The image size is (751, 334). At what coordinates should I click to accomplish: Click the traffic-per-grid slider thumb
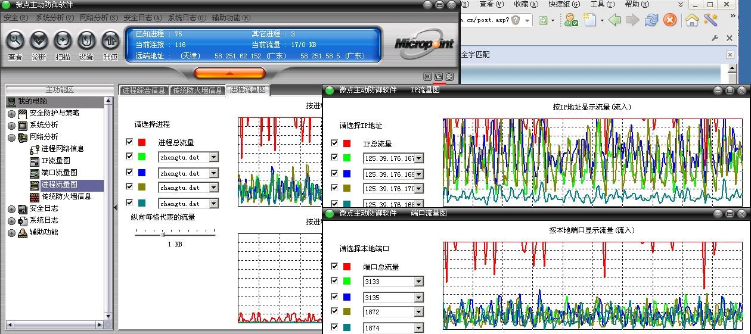[x=163, y=234]
